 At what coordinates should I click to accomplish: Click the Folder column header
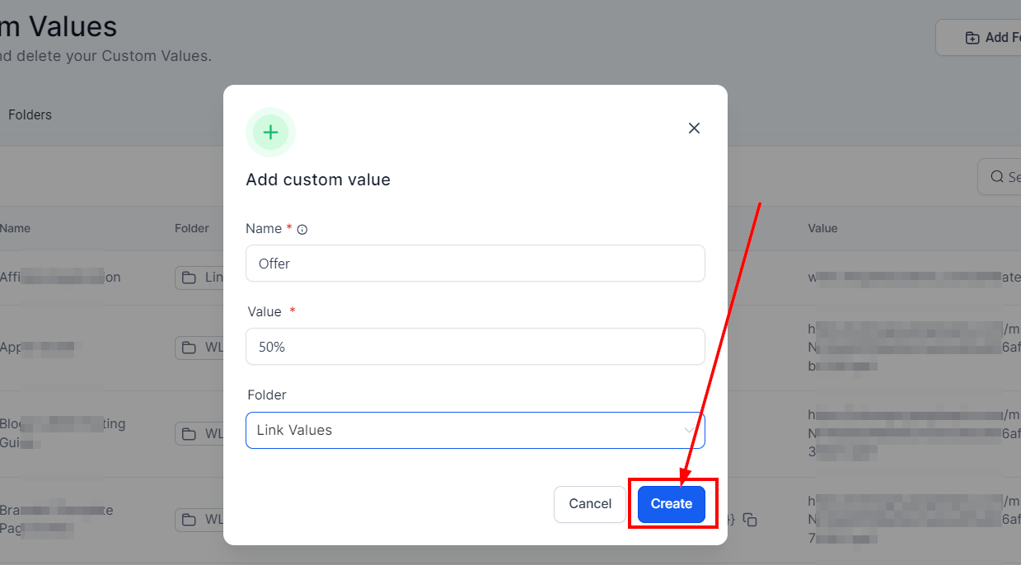[x=192, y=228]
